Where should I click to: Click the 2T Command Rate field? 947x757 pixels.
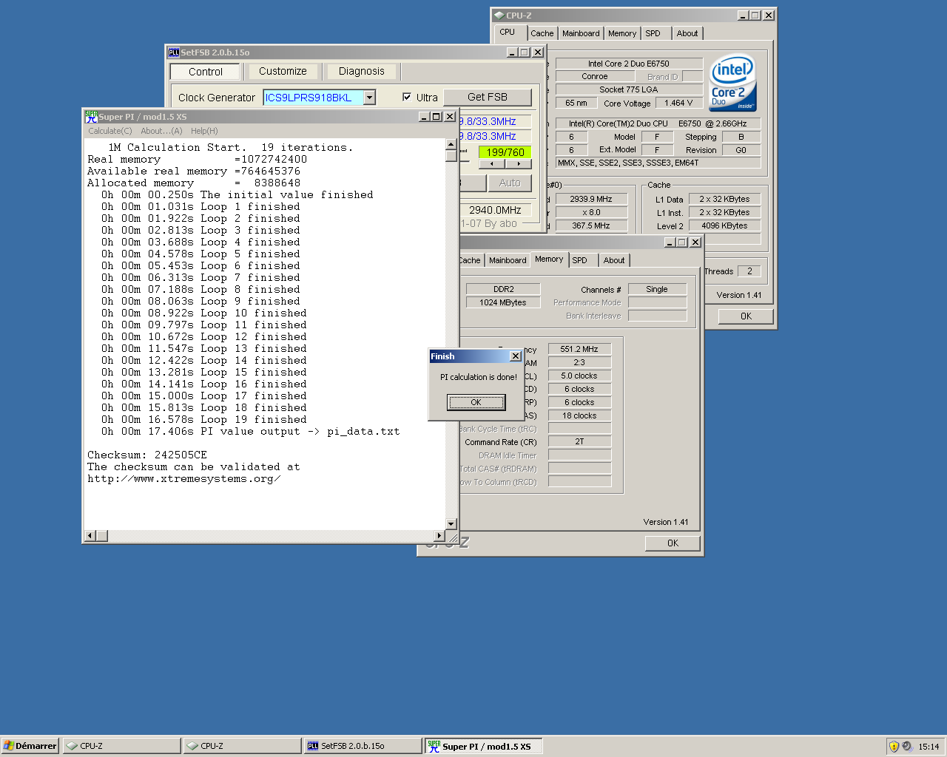[x=579, y=442]
